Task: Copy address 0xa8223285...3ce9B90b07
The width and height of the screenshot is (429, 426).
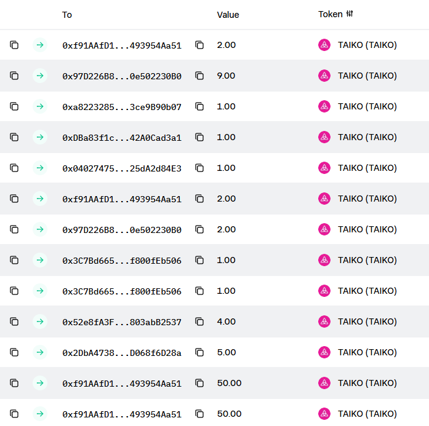Action: tap(199, 106)
